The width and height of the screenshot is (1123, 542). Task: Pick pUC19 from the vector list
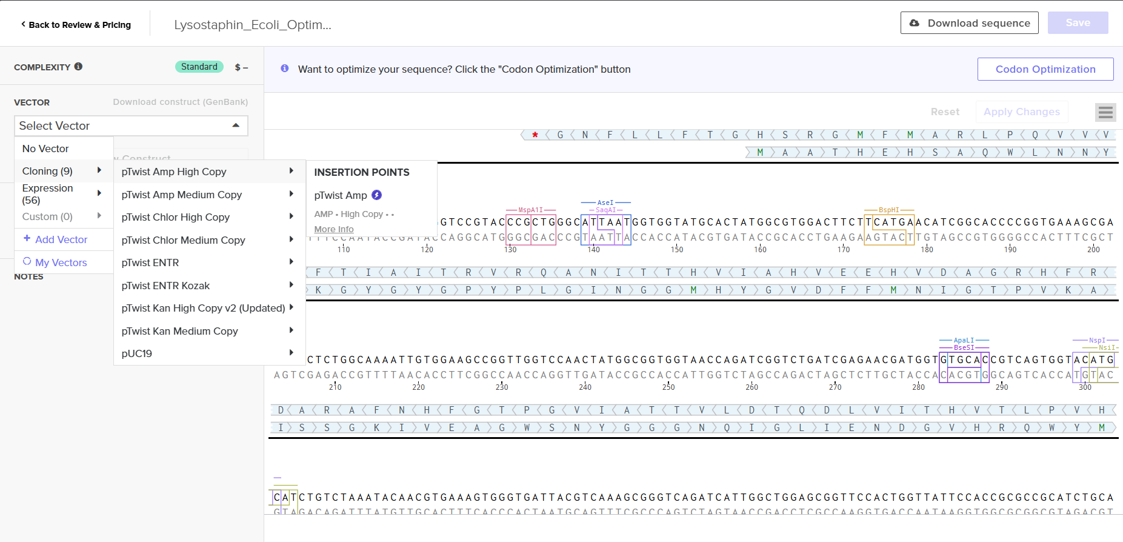[x=137, y=353]
